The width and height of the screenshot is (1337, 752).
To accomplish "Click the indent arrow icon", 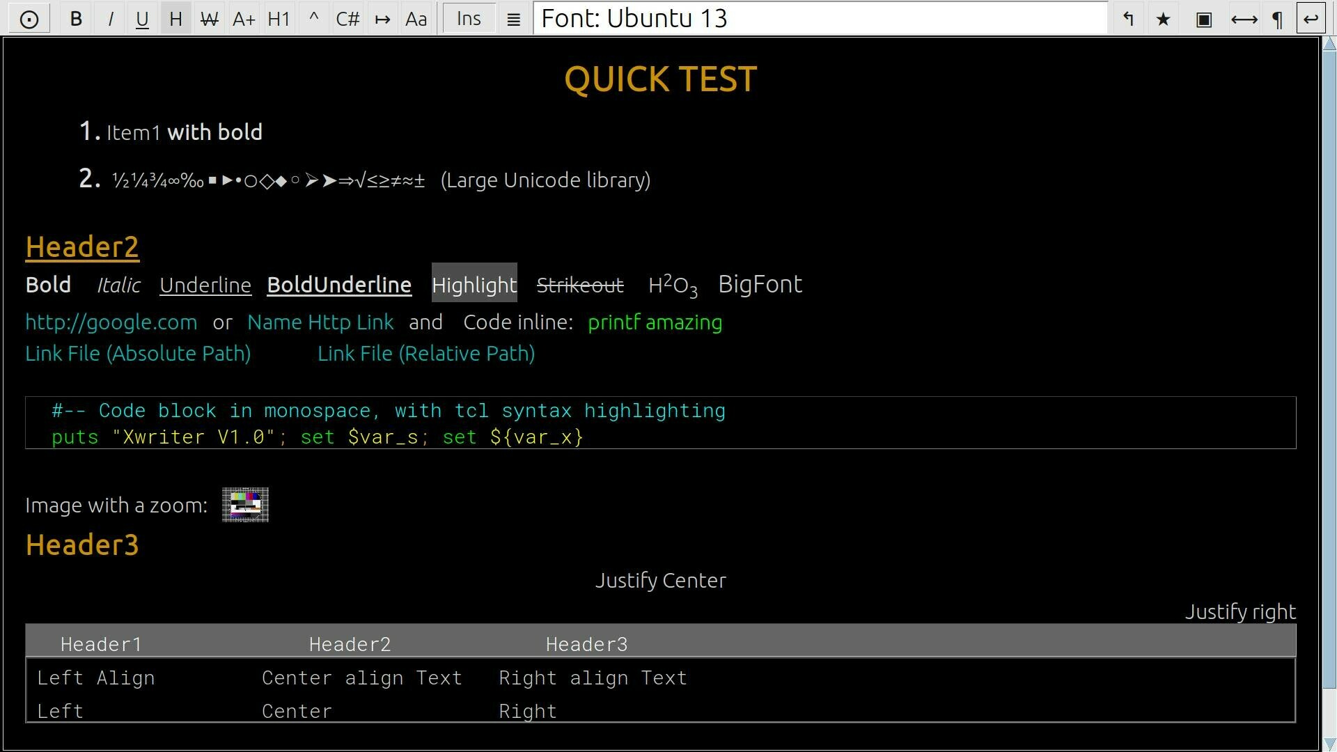I will tap(382, 19).
